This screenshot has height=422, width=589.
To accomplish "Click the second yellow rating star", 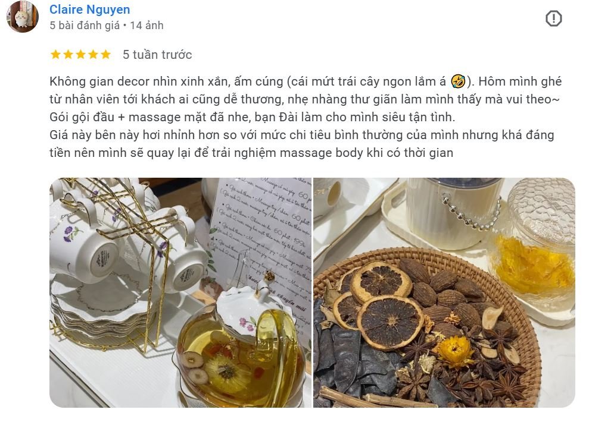I will click(68, 55).
